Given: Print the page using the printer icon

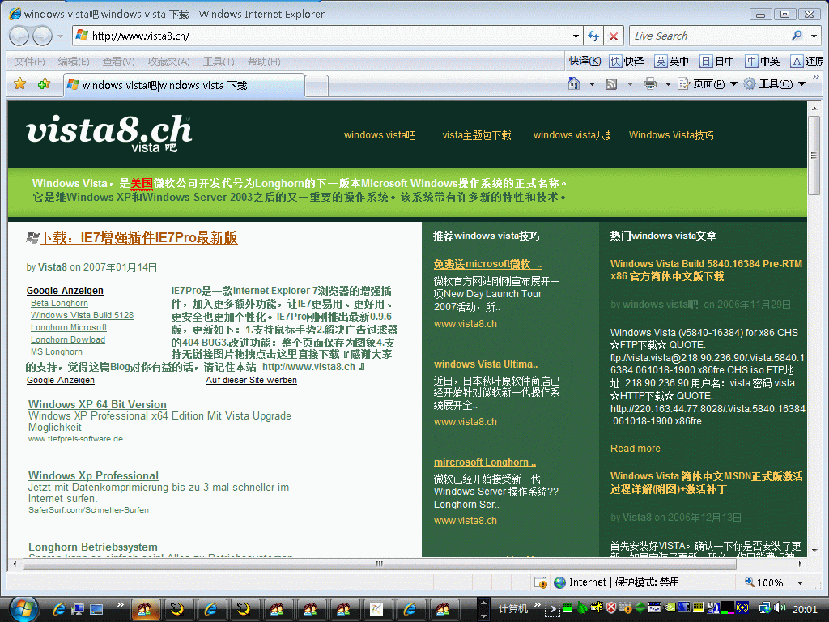Looking at the screenshot, I should tap(650, 83).
